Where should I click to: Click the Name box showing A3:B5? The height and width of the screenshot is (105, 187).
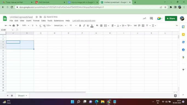coord(7,30)
